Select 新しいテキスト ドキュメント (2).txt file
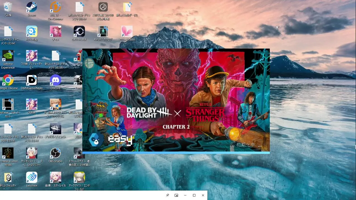Viewport: 356px width, 200px height. [x=8, y=35]
